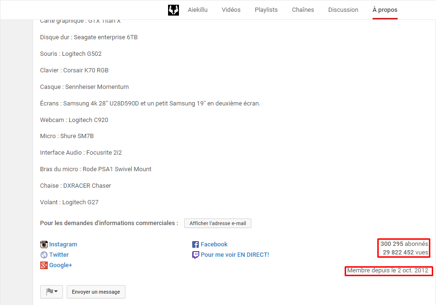Visit the Facebook text link
This screenshot has width=436, height=305.
(x=214, y=244)
